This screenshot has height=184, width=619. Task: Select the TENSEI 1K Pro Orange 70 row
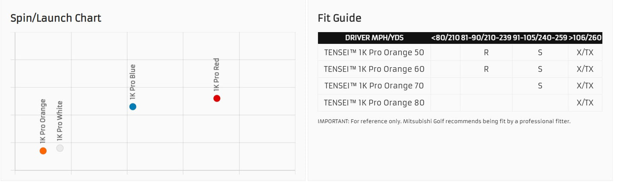pos(374,86)
